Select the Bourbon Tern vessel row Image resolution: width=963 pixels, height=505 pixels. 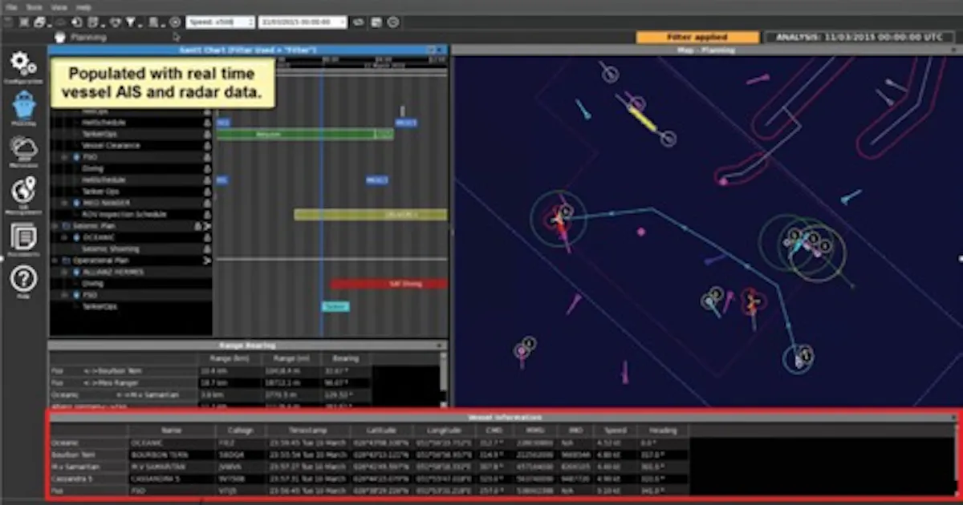click(369, 454)
